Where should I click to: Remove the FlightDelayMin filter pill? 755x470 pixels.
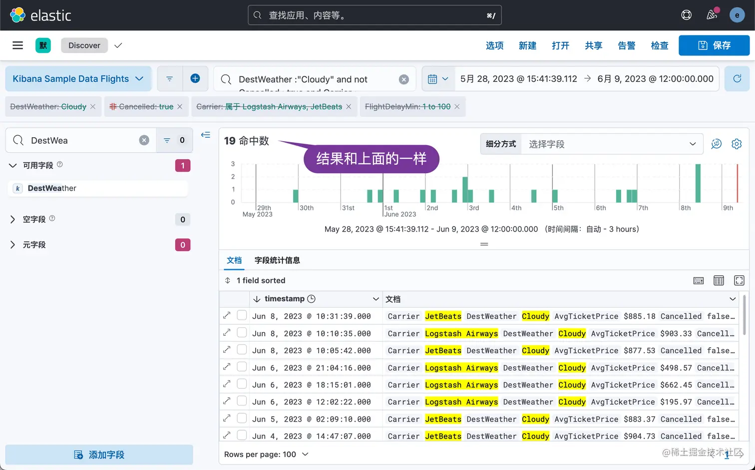tap(457, 107)
